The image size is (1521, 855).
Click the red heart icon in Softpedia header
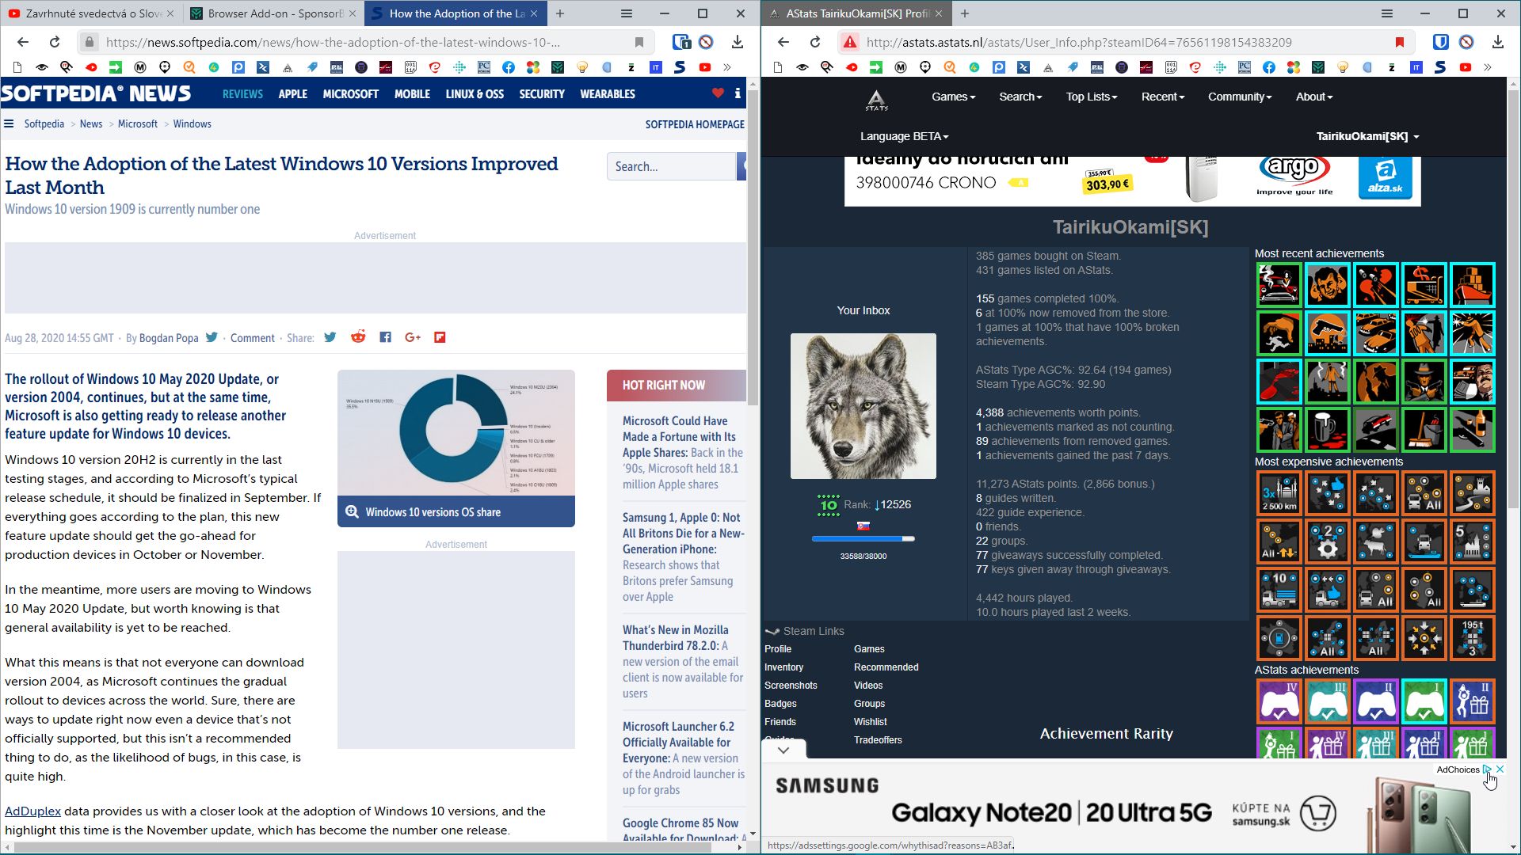(718, 93)
